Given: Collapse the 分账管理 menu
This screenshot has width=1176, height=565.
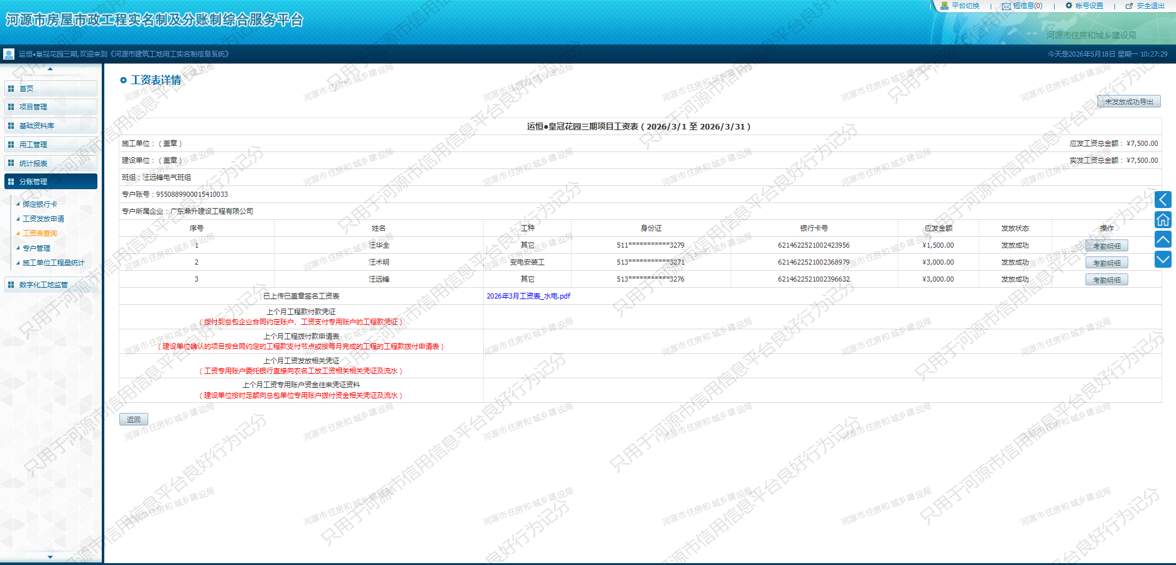Looking at the screenshot, I should tap(51, 182).
